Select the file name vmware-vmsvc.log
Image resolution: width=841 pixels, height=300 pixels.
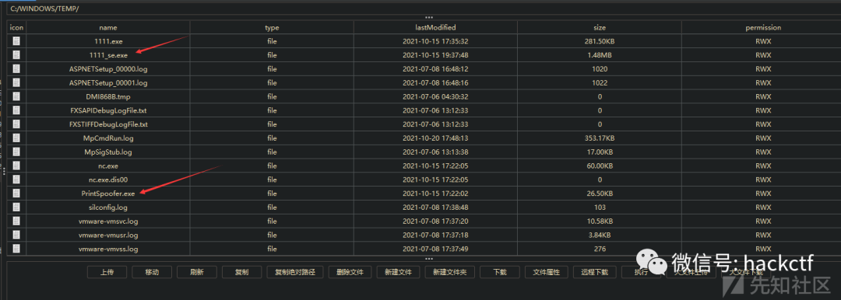[x=107, y=222]
